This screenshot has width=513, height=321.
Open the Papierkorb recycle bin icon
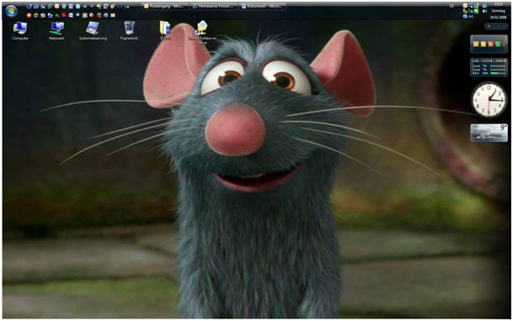pyautogui.click(x=129, y=30)
